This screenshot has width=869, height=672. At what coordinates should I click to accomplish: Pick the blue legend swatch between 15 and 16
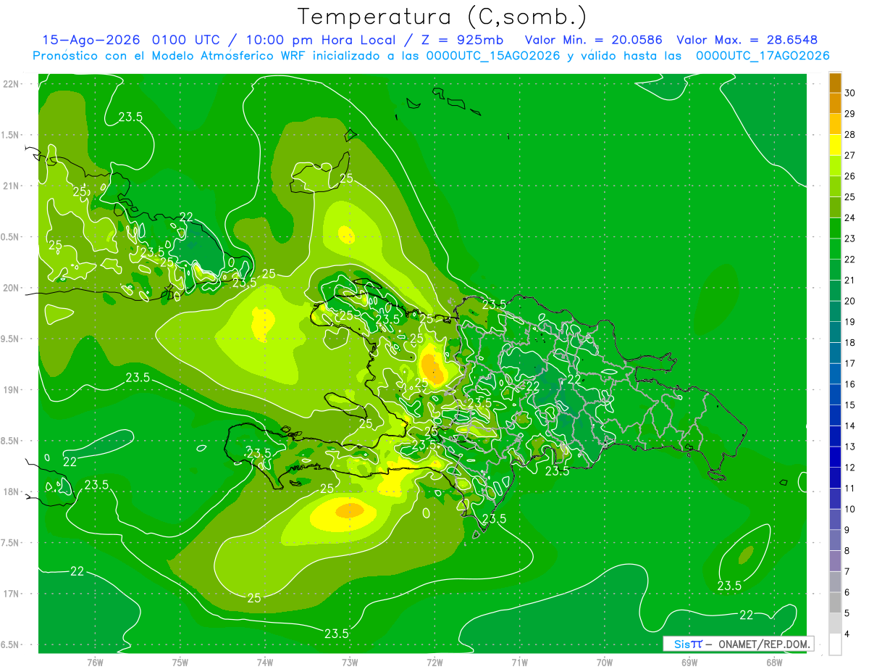pos(835,394)
